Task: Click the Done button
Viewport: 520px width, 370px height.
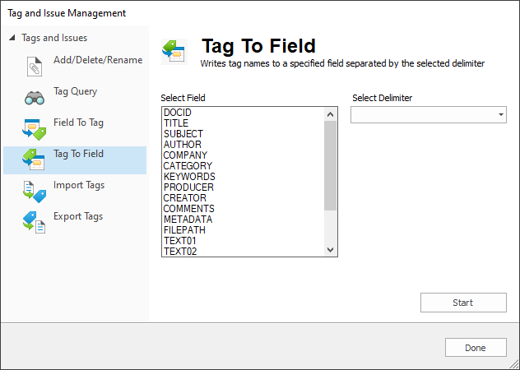Action: 476,348
